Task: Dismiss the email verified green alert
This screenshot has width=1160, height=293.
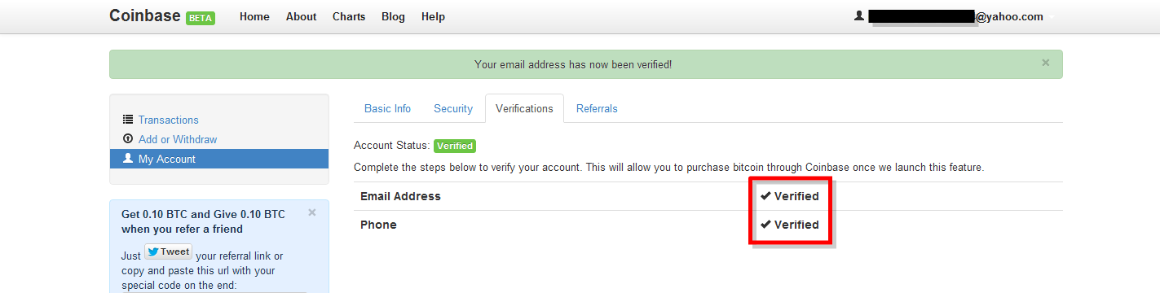Action: [x=1046, y=63]
